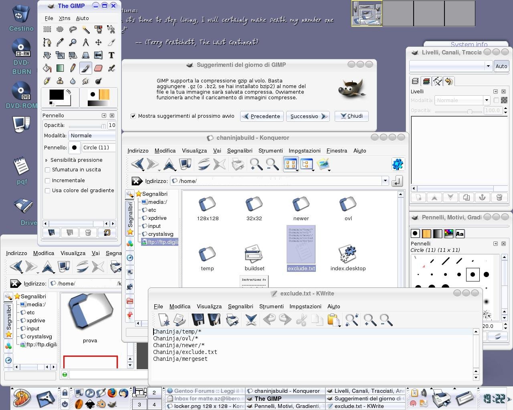Open Strumenti menu in KWrite
Viewport: 513px width, 410px height.
point(271,307)
